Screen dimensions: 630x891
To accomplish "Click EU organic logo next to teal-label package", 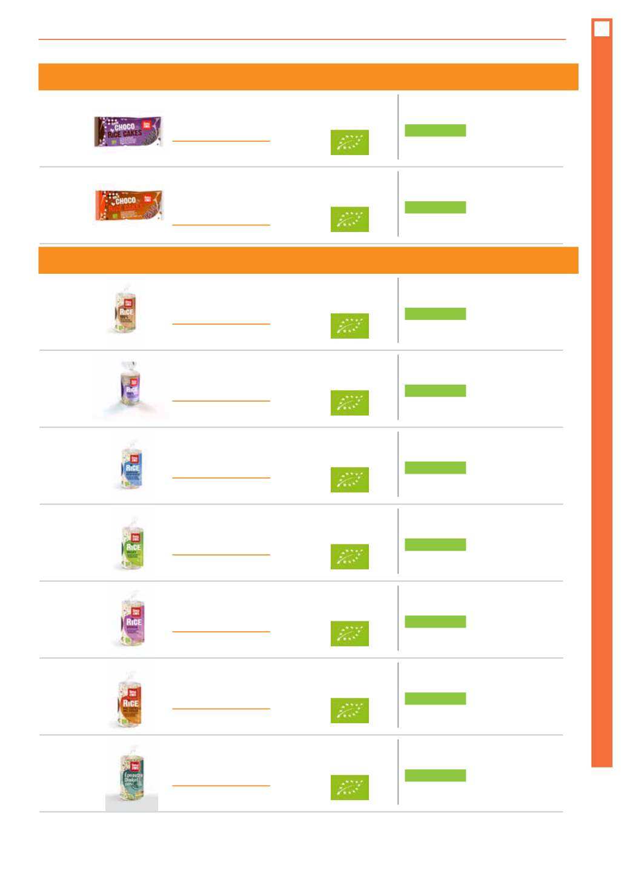I will pyautogui.click(x=350, y=787).
